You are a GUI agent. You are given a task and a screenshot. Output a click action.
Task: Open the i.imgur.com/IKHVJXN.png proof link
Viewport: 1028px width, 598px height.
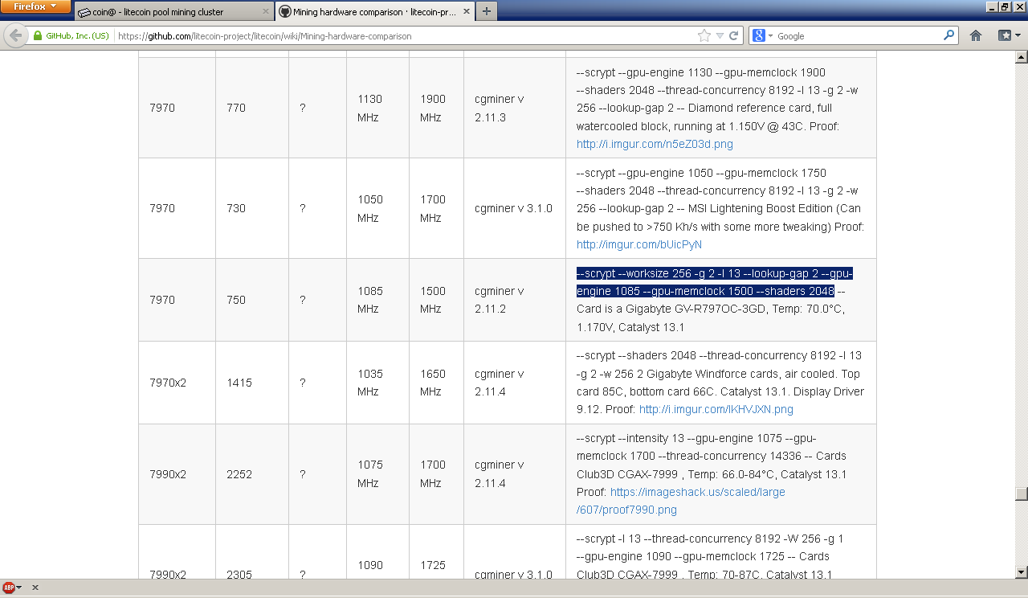[716, 409]
